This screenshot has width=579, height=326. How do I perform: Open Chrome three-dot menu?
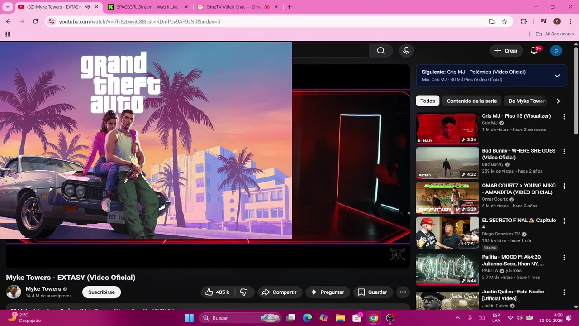[571, 21]
